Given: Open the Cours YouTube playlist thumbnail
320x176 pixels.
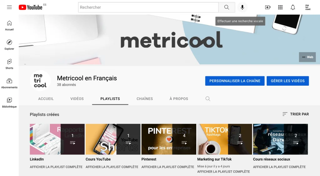Looking at the screenshot, I should click(x=113, y=139).
